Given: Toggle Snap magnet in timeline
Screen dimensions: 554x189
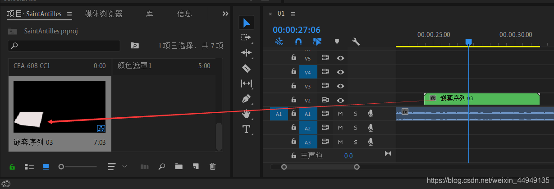Looking at the screenshot, I should [x=298, y=41].
